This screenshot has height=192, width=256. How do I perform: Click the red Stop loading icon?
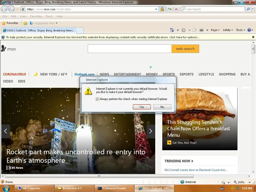pyautogui.click(x=176, y=9)
